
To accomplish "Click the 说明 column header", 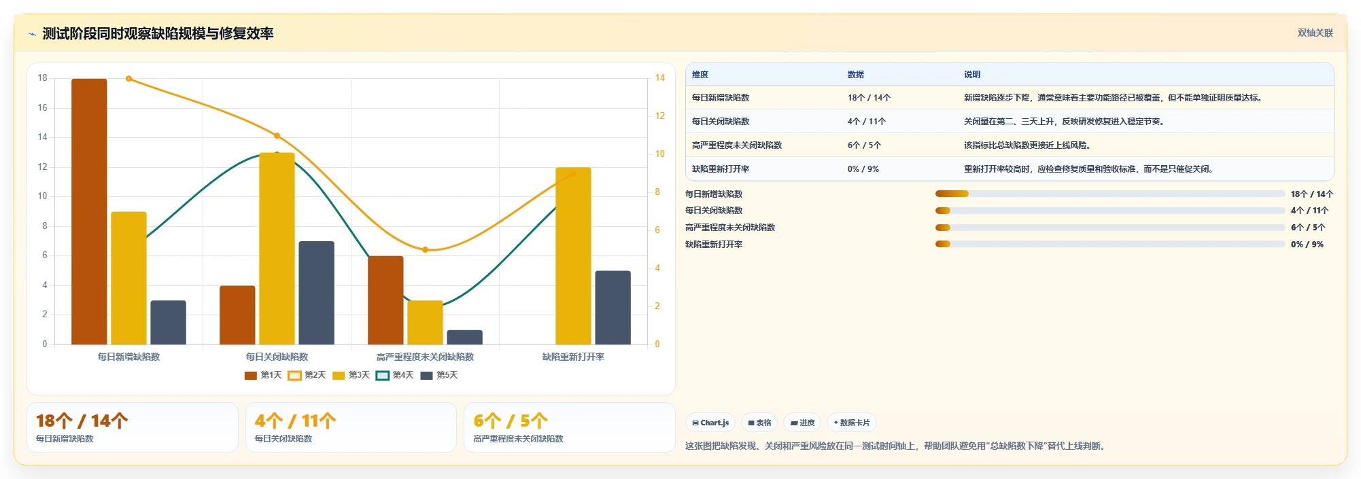I will click(x=972, y=75).
